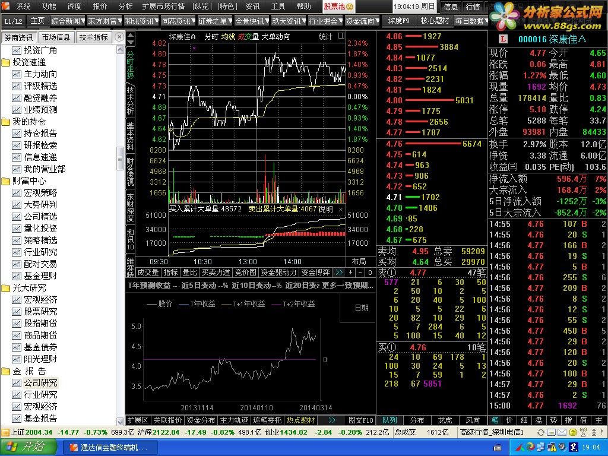
Task: Expand more indicator tabs with >> after 资金博弈
Action: click(339, 272)
